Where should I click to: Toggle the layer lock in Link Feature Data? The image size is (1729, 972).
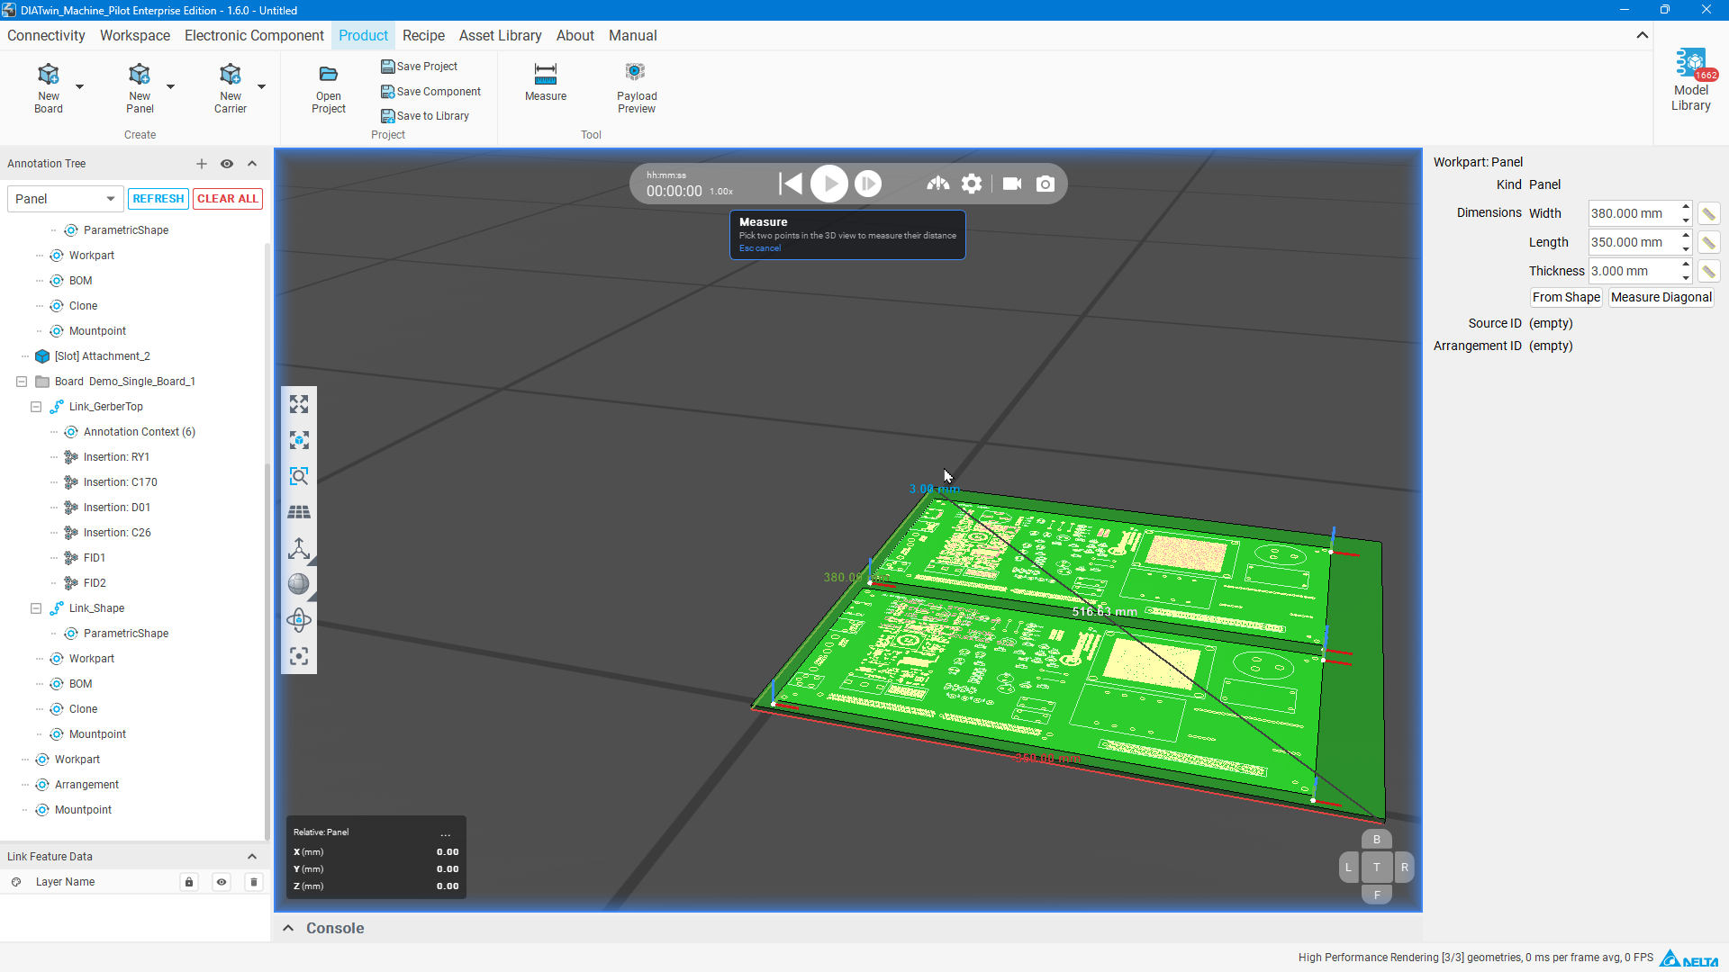pos(189,882)
